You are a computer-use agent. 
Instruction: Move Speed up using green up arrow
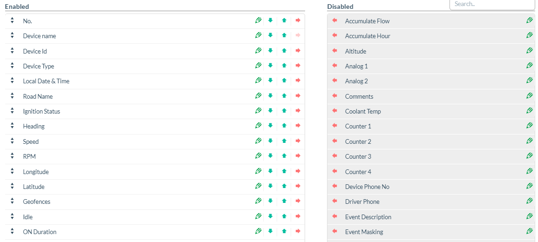(x=284, y=141)
